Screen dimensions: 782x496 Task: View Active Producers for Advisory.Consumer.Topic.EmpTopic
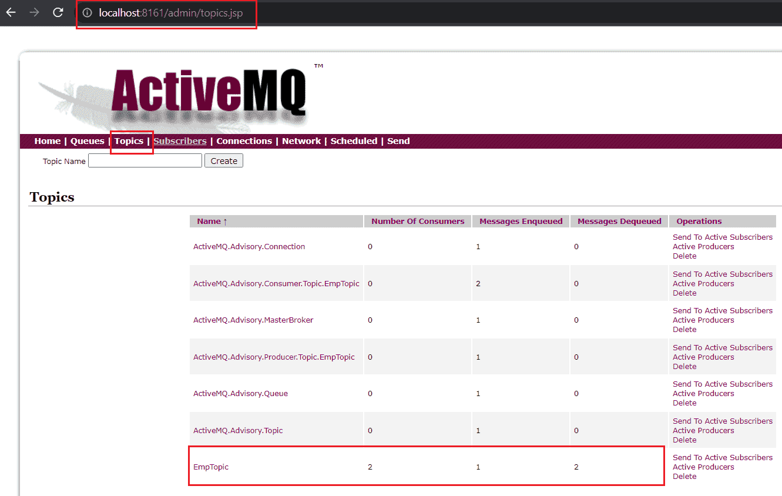pyautogui.click(x=703, y=284)
